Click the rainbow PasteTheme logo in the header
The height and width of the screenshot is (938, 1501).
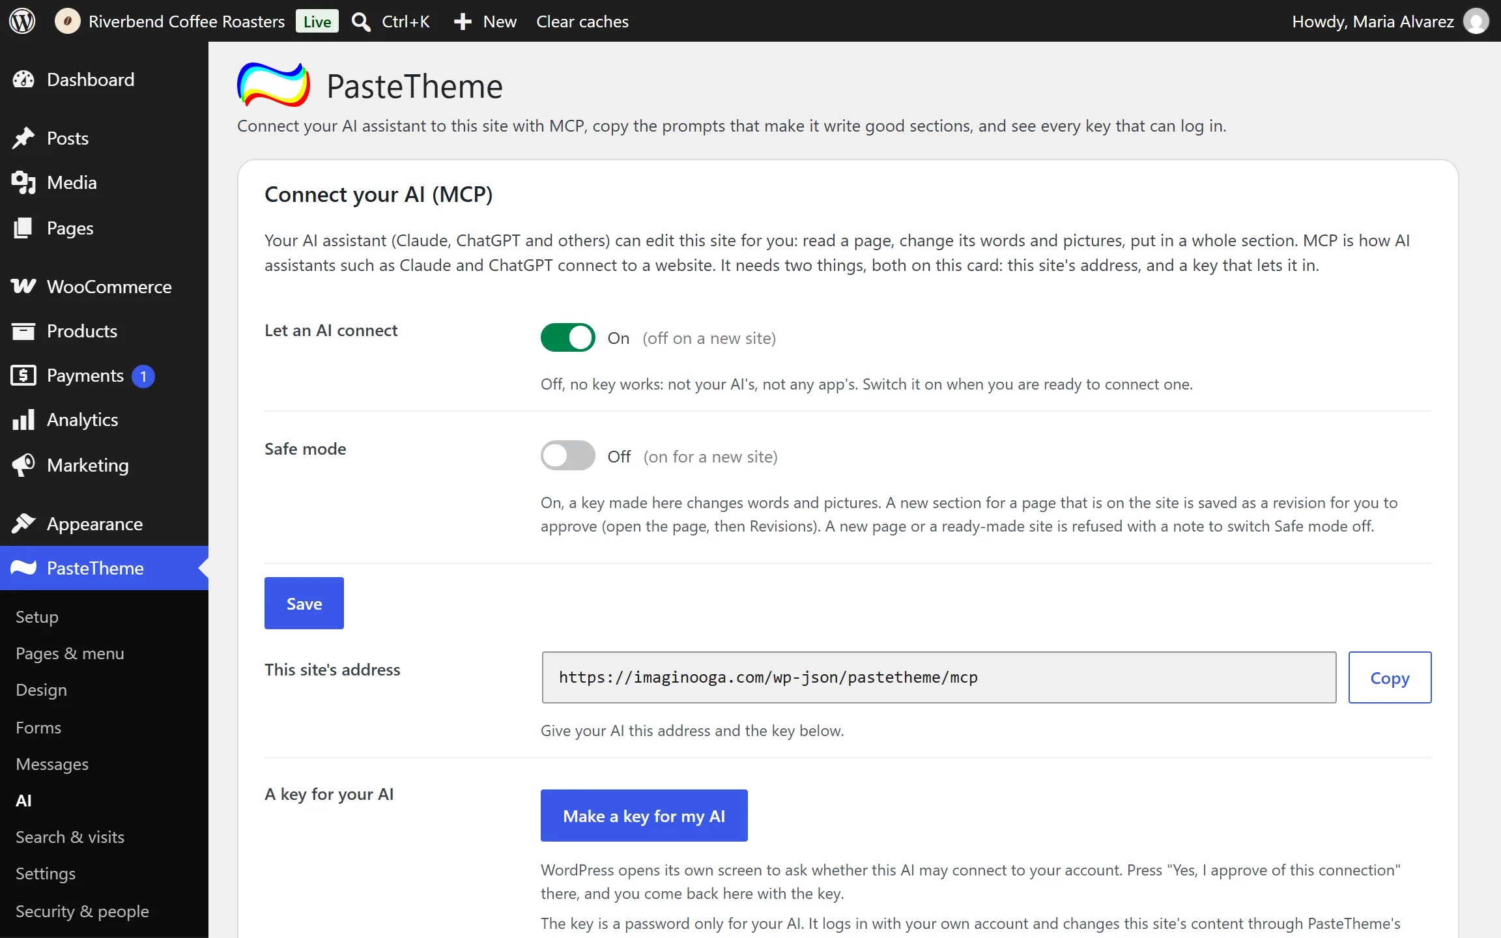(x=274, y=85)
